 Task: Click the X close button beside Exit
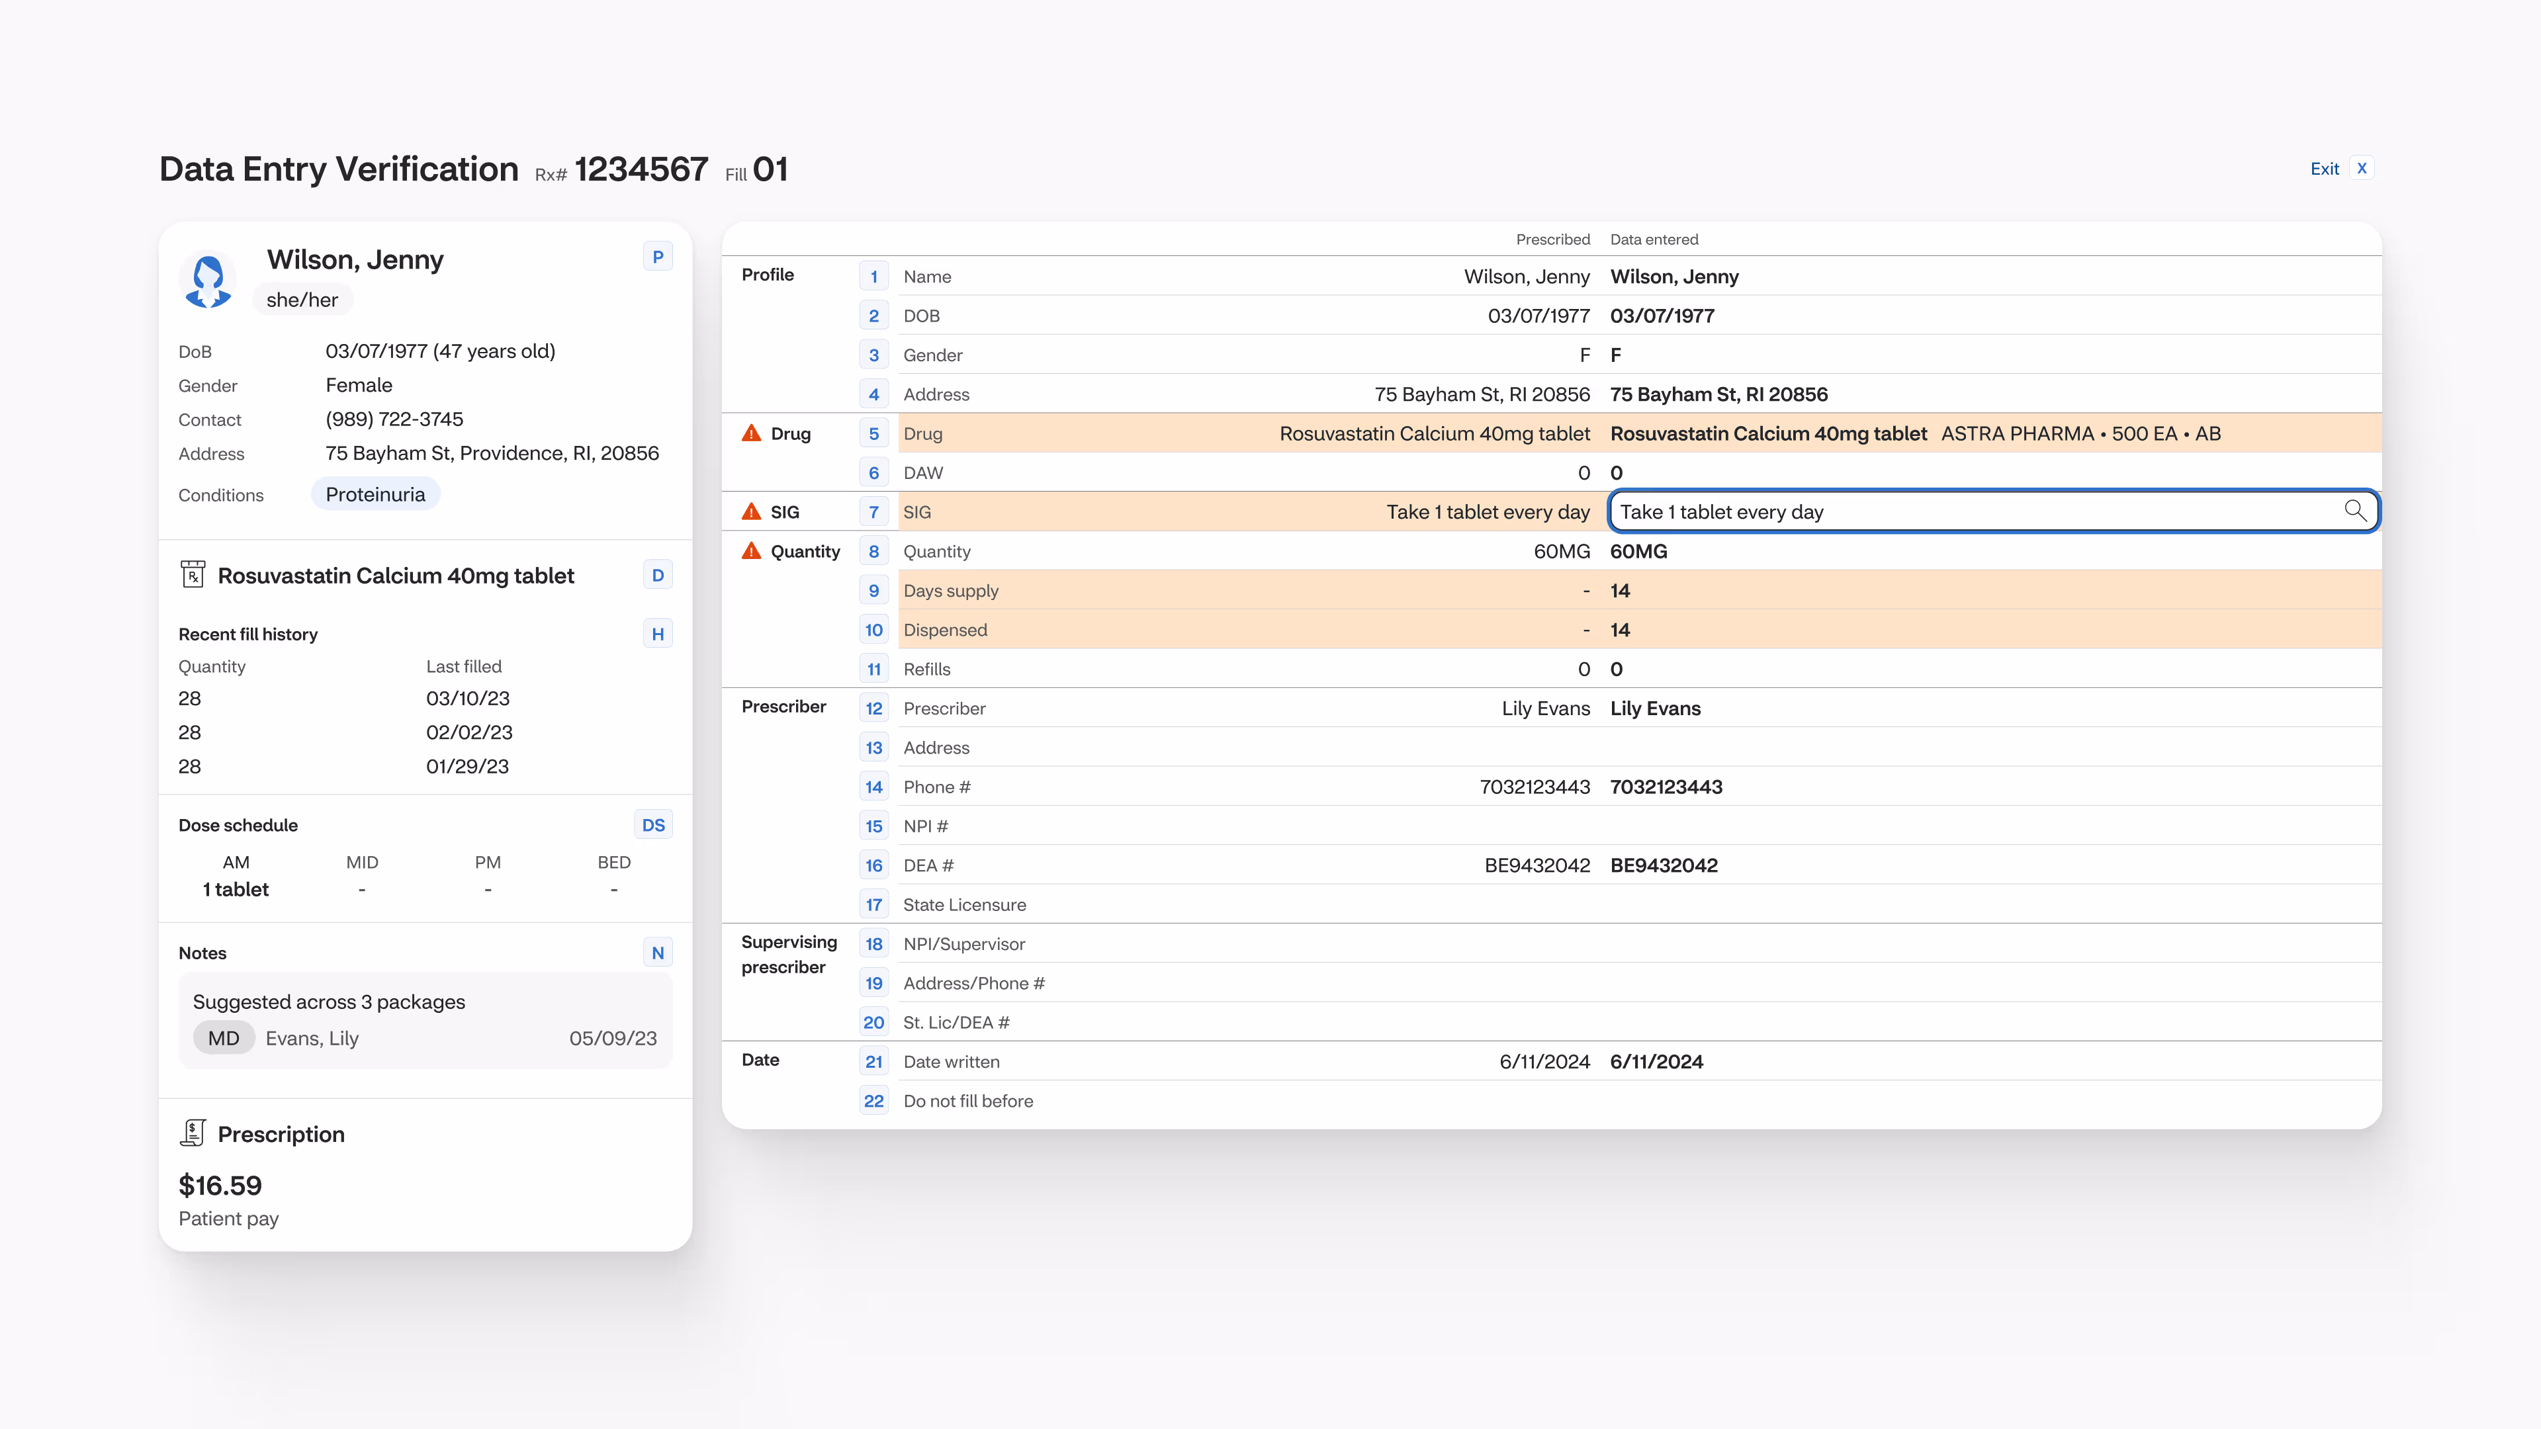pos(2362,169)
